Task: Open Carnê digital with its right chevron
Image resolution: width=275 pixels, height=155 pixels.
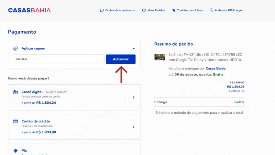Action: pyautogui.click(x=134, y=98)
